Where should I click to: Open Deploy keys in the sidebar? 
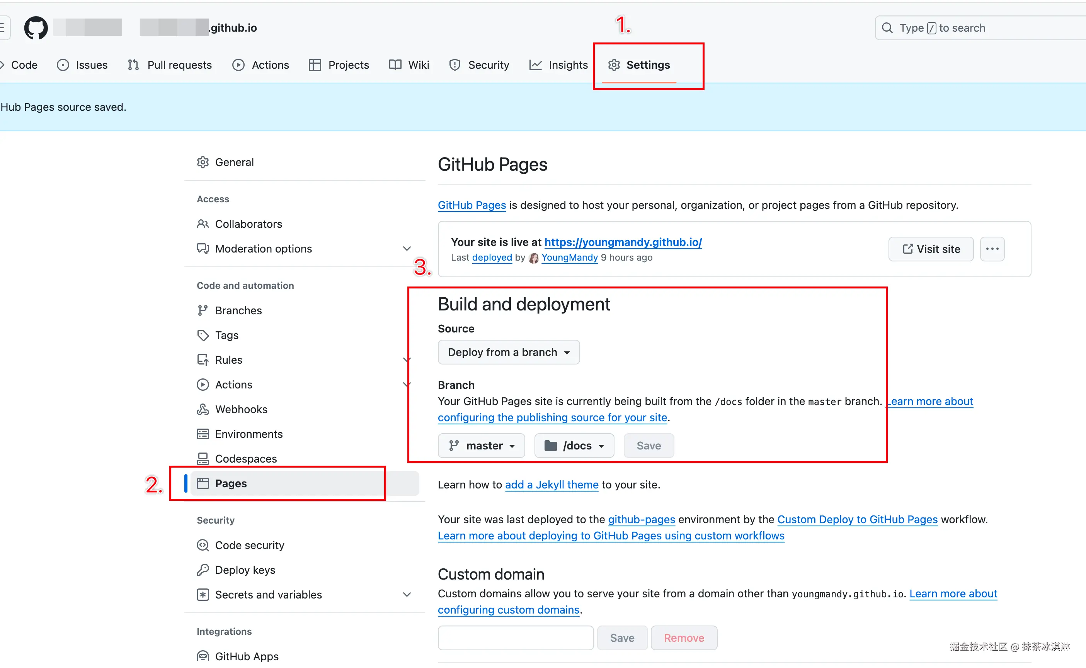pyautogui.click(x=245, y=570)
